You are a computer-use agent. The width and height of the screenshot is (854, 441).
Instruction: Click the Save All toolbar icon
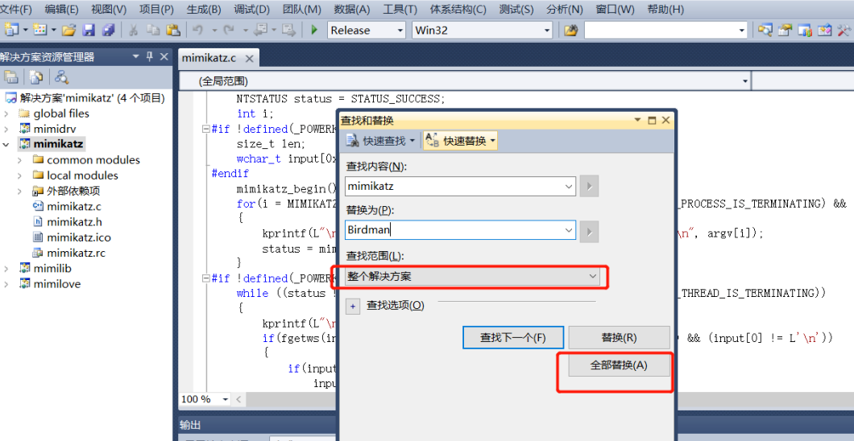pos(109,30)
